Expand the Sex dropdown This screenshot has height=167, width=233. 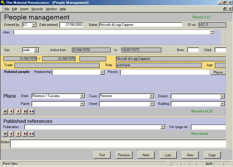click(36, 50)
